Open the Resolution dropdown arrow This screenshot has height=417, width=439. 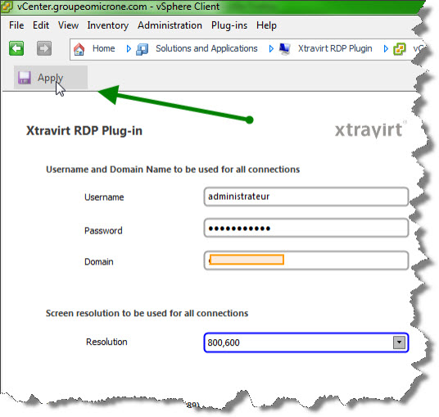pos(399,342)
